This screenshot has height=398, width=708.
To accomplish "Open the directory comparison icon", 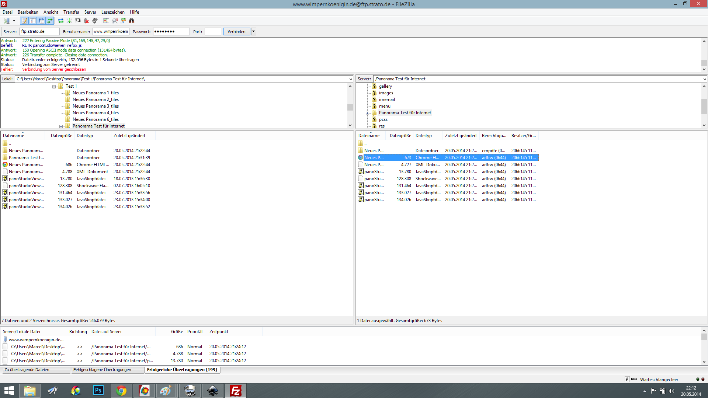I will pos(115,21).
